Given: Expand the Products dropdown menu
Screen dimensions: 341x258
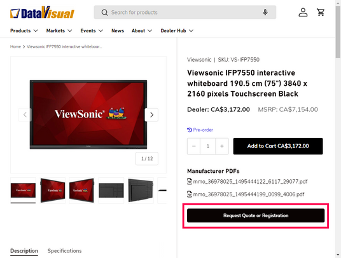Looking at the screenshot, I should pyautogui.click(x=24, y=31).
